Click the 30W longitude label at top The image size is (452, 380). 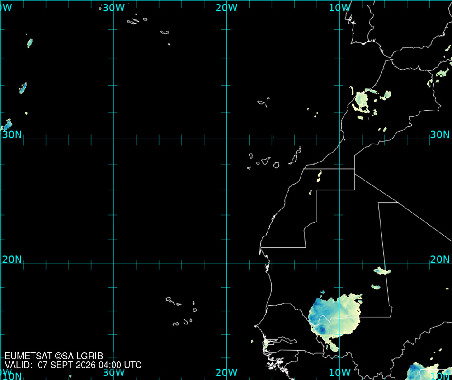click(113, 8)
